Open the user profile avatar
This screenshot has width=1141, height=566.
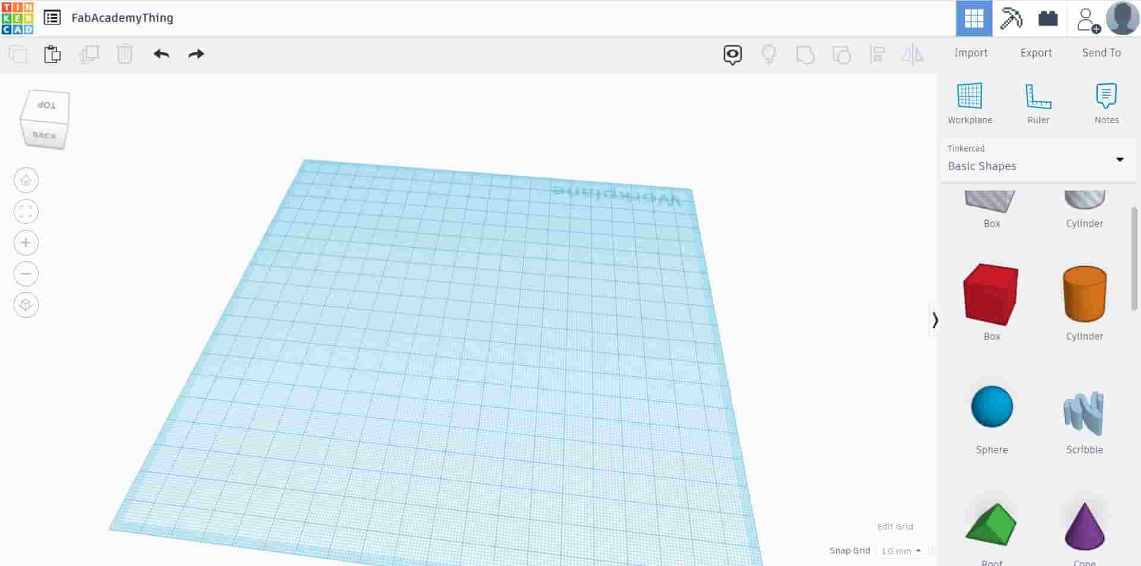tap(1123, 18)
